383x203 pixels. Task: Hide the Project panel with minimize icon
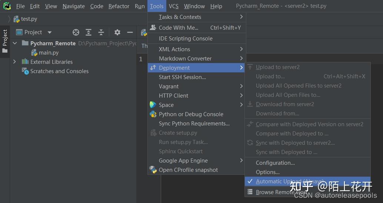pos(130,32)
